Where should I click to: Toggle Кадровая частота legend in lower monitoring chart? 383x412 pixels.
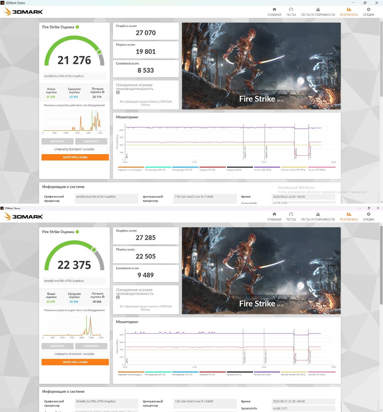131,373
